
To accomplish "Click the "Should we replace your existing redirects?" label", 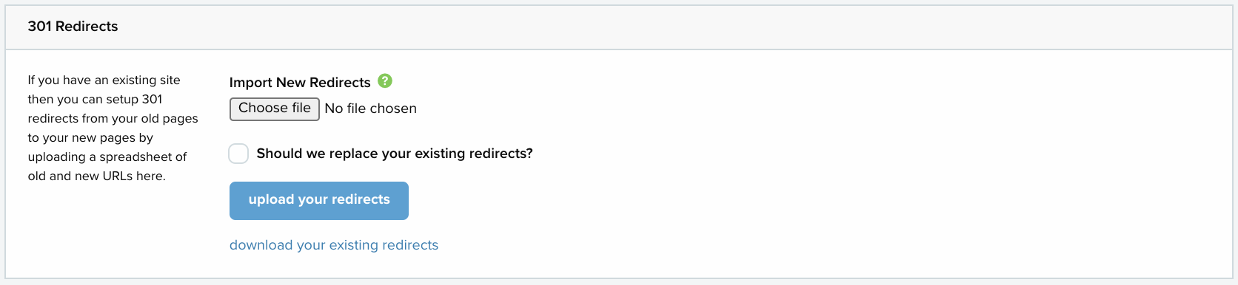I will 395,154.
